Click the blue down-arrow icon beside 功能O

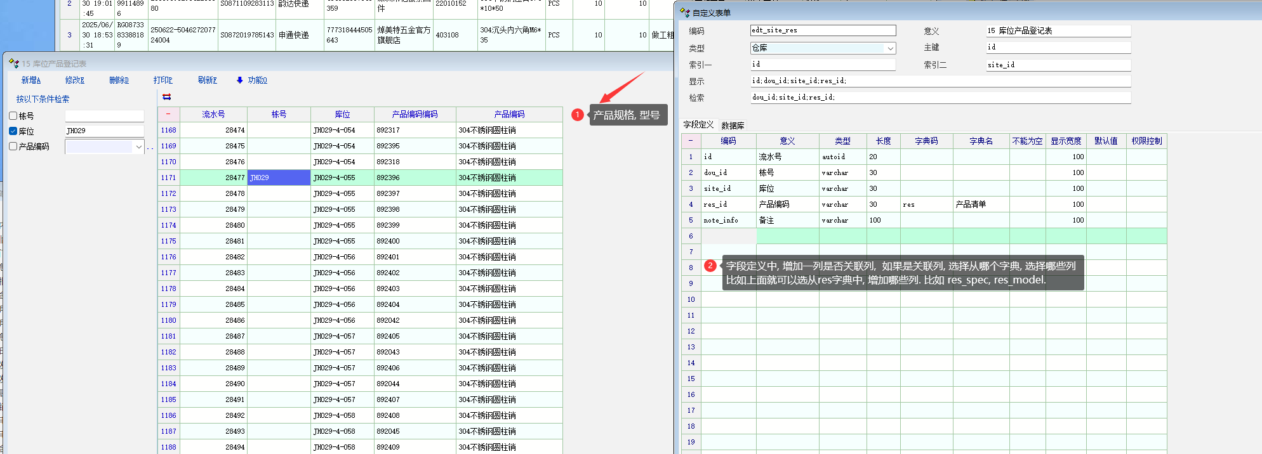click(239, 81)
